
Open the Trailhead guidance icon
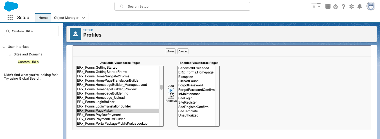click(336, 6)
